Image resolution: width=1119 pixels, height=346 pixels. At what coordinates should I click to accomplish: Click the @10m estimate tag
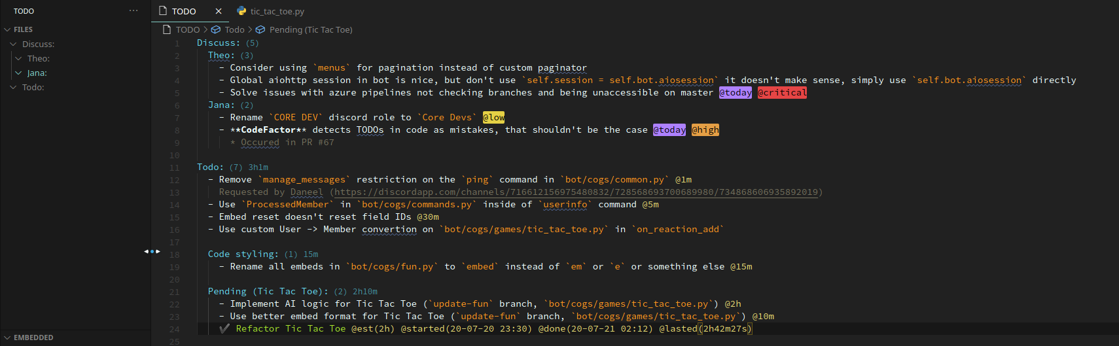(763, 317)
